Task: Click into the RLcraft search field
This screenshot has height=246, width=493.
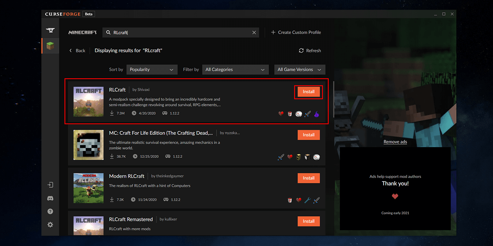Action: pyautogui.click(x=181, y=32)
